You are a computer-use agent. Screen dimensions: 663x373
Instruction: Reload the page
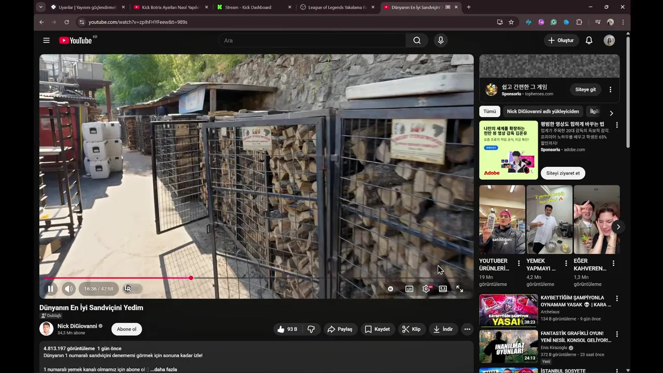tap(66, 22)
